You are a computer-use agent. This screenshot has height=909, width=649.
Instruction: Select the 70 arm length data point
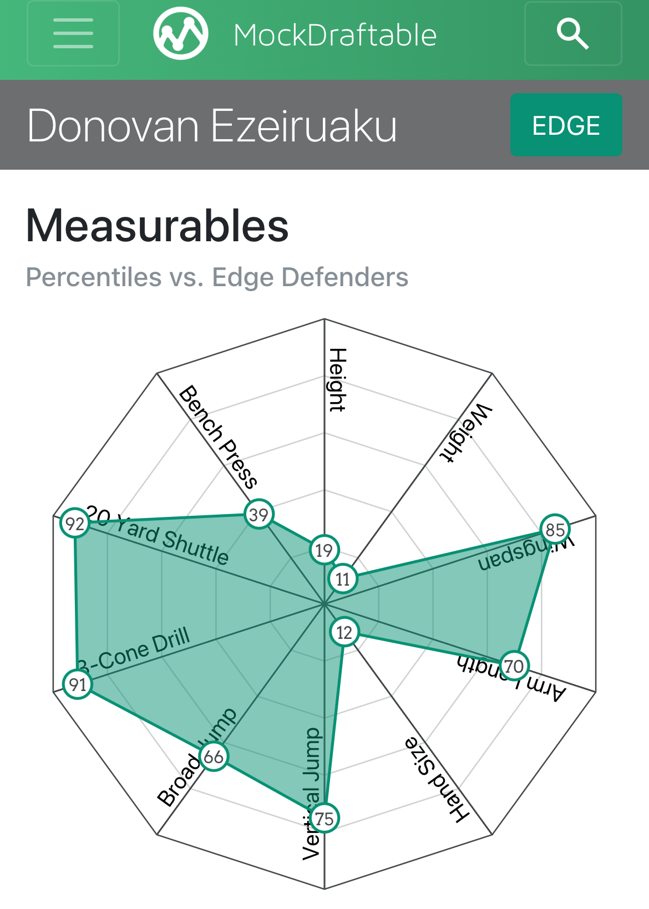pos(514,666)
